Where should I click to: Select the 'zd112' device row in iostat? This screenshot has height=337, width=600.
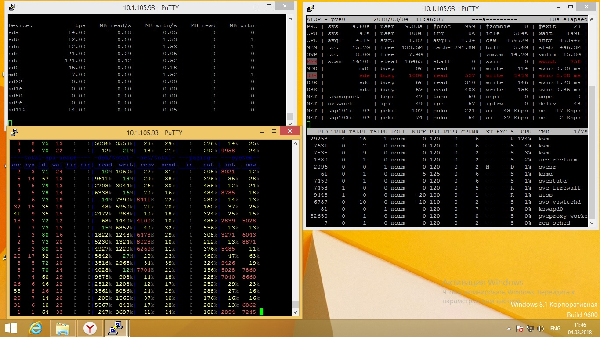(132, 110)
